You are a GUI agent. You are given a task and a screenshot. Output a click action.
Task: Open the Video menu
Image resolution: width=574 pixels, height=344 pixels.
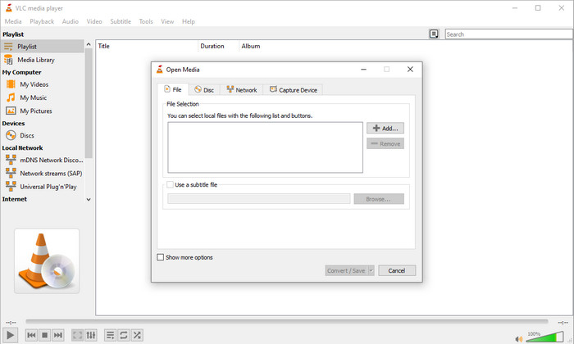[x=94, y=21]
